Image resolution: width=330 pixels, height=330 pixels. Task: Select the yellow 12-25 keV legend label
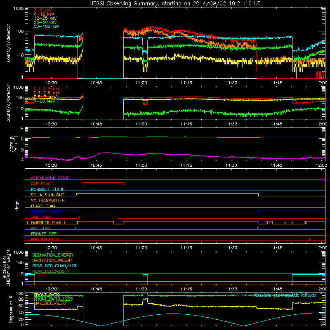(45, 18)
